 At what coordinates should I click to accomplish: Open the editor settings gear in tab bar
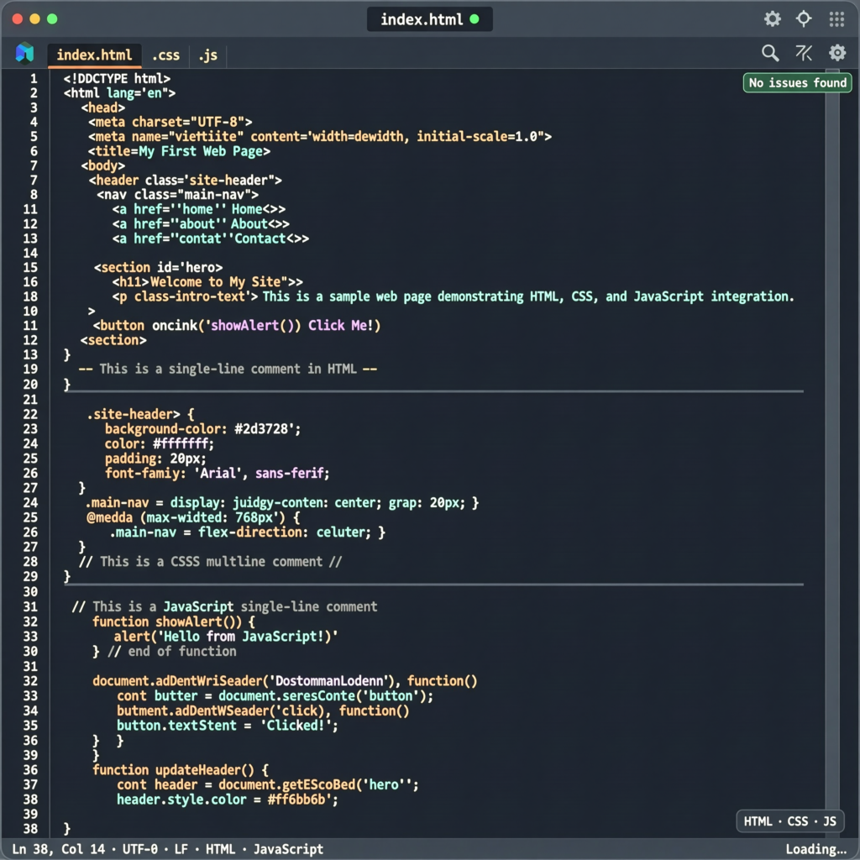coord(837,53)
